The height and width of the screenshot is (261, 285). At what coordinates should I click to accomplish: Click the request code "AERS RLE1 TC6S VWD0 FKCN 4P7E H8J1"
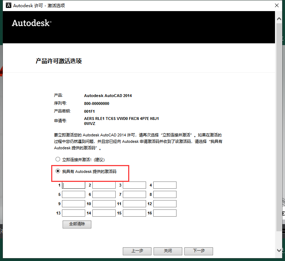(x=121, y=119)
